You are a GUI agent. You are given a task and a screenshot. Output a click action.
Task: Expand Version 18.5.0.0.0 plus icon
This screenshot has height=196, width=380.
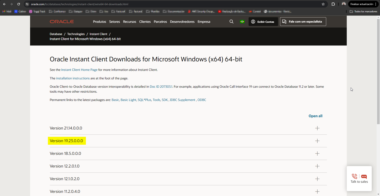pyautogui.click(x=317, y=154)
